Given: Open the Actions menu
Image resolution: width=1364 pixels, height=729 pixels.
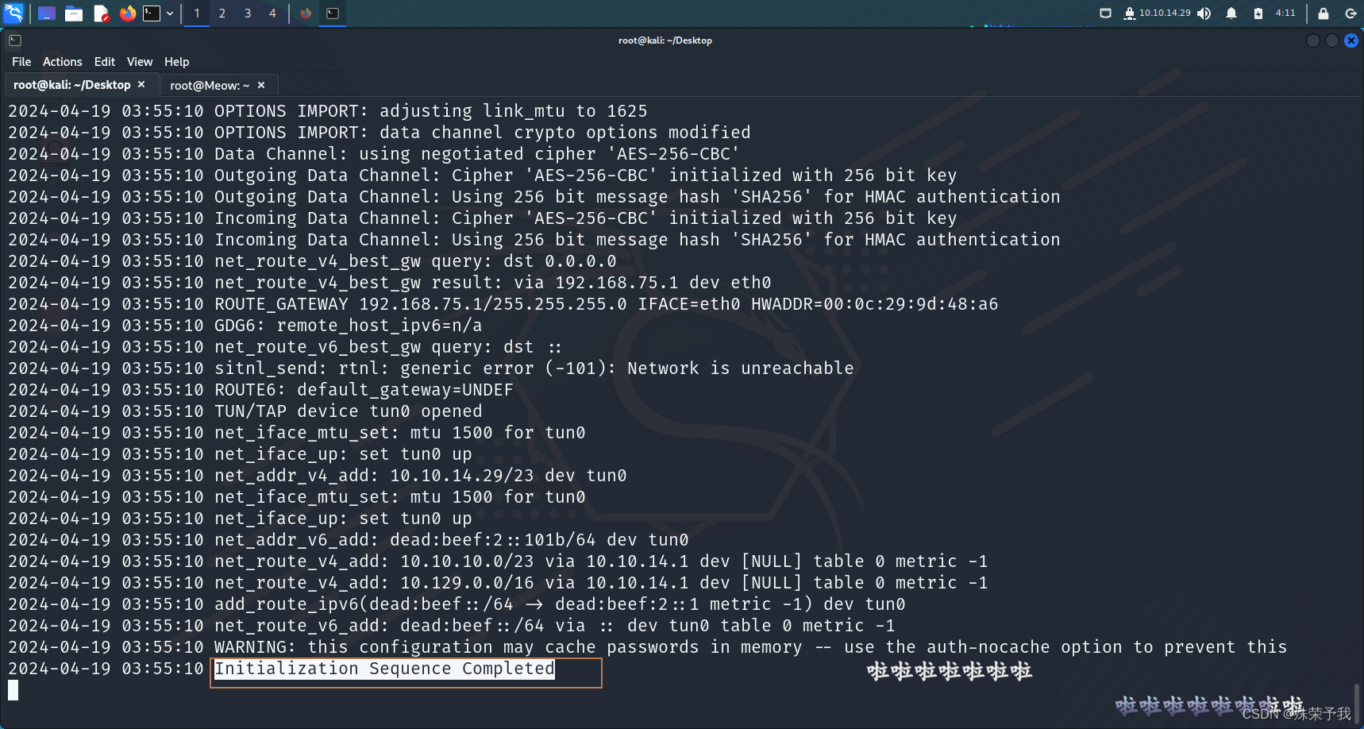Looking at the screenshot, I should (x=63, y=62).
